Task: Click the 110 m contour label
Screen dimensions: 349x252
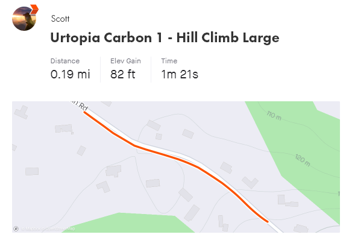Action: click(274, 116)
